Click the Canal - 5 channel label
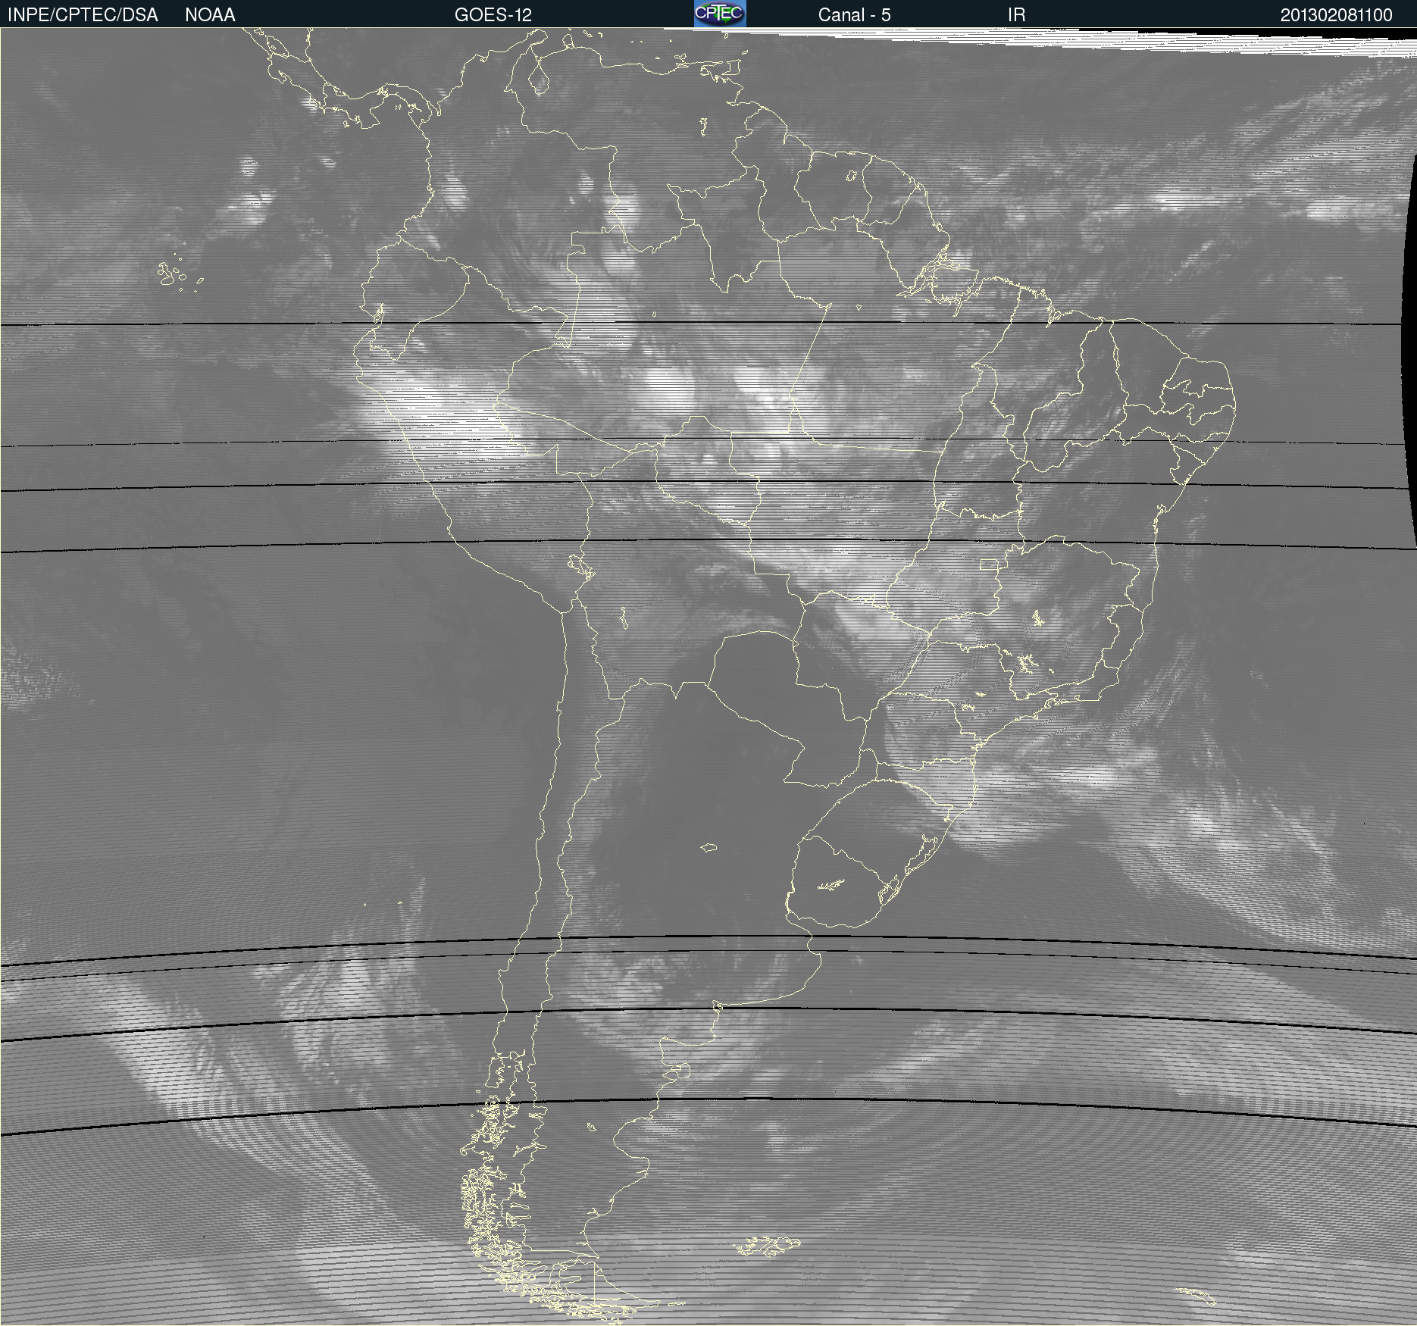 (854, 15)
